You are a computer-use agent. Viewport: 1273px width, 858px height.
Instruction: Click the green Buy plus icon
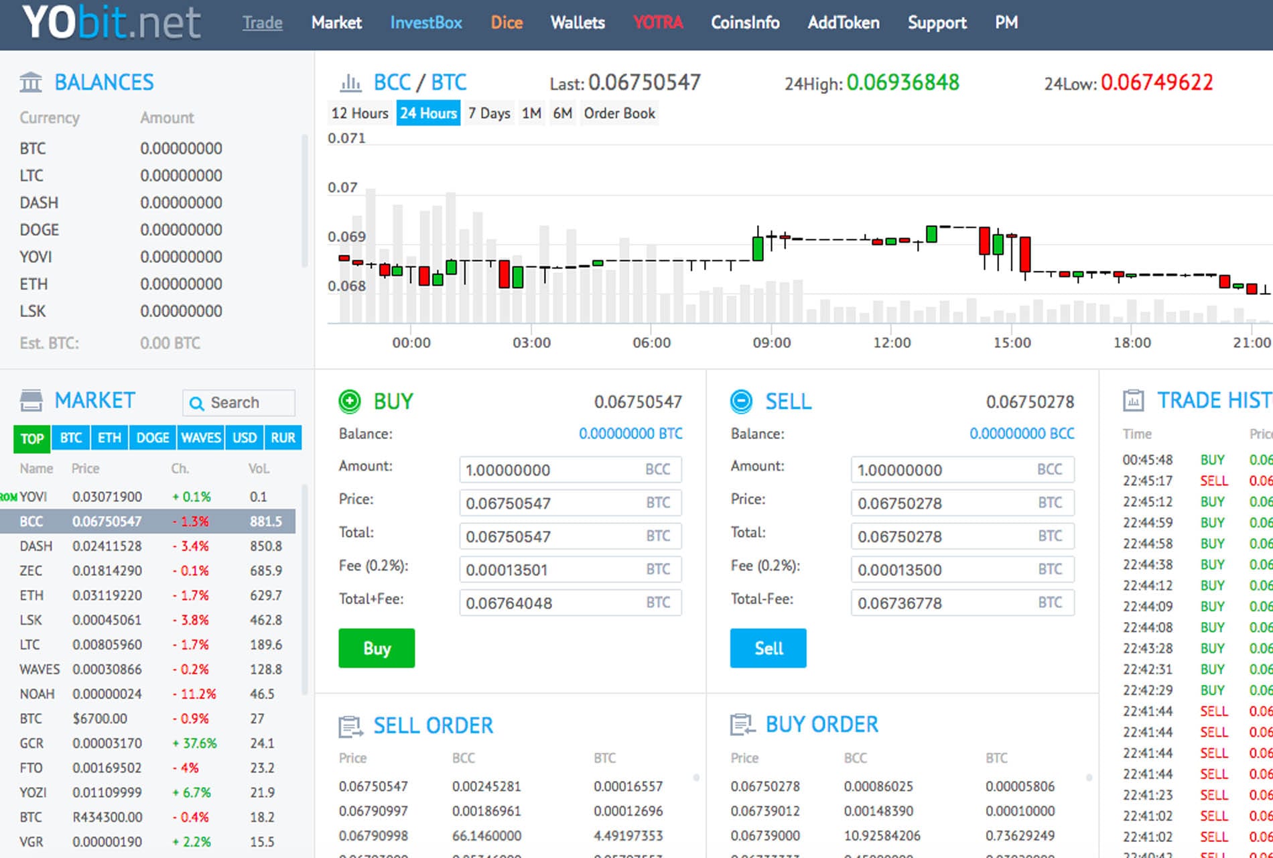350,401
